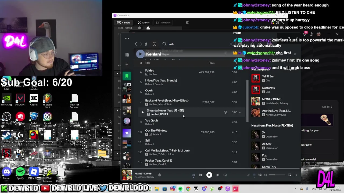This screenshot has width=344, height=193.
Task: Open now playing MONEY DUMB cover art
Action: point(127,175)
